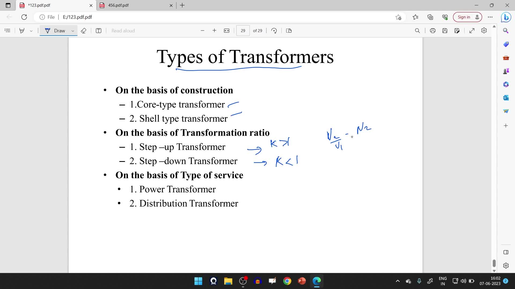Viewport: 515px width, 289px height.
Task: Click the vertical scrollbar thumb
Action: 494,263
